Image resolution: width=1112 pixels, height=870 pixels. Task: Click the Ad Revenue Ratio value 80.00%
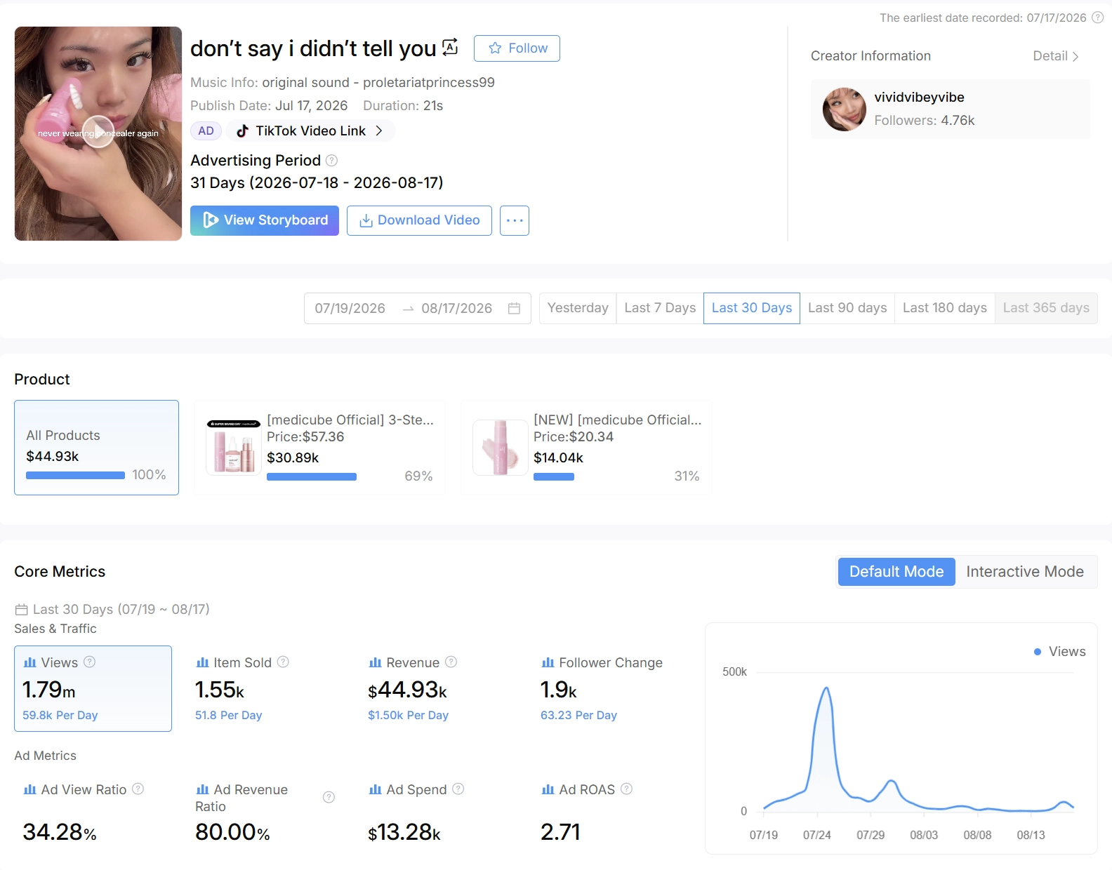click(x=232, y=833)
